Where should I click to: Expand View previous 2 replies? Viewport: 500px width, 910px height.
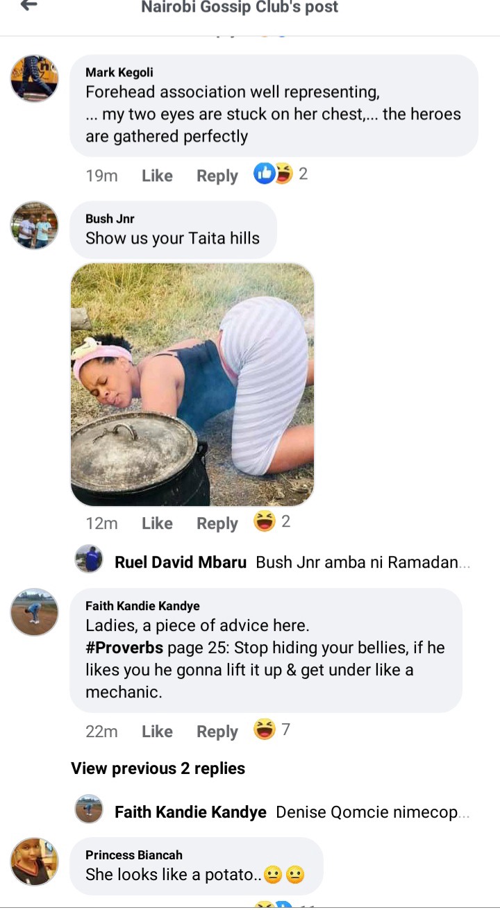tap(158, 768)
